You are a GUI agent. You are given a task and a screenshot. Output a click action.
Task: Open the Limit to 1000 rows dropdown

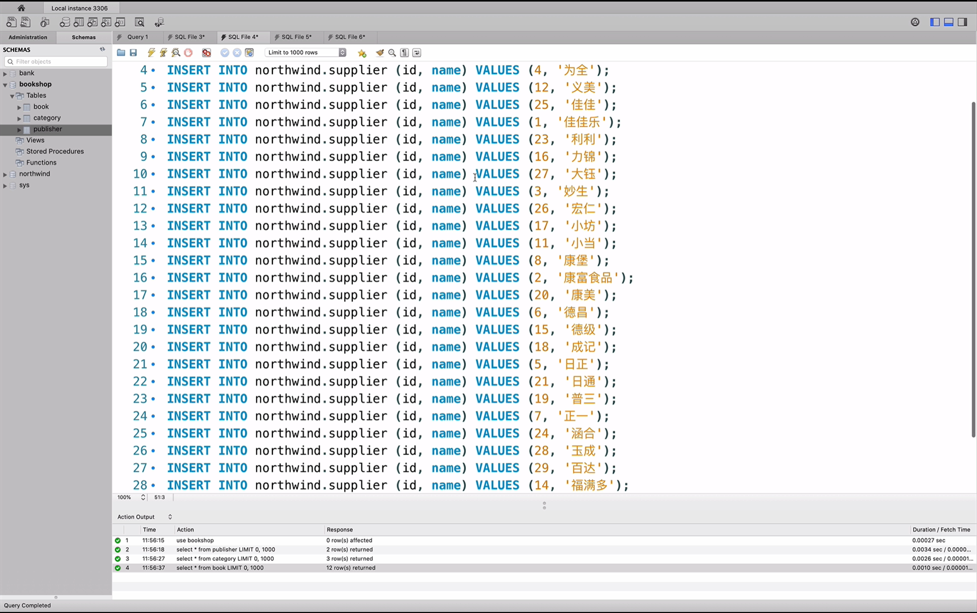pyautogui.click(x=306, y=53)
